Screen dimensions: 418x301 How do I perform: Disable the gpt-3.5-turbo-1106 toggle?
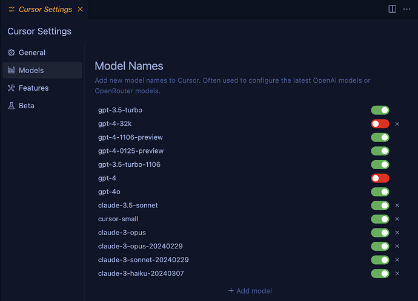coord(380,164)
